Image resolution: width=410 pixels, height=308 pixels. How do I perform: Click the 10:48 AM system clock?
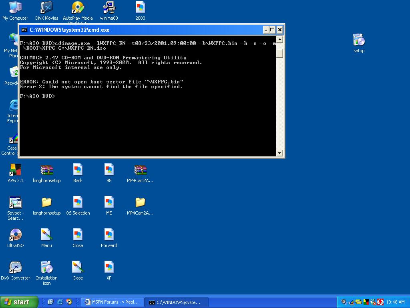(x=395, y=302)
